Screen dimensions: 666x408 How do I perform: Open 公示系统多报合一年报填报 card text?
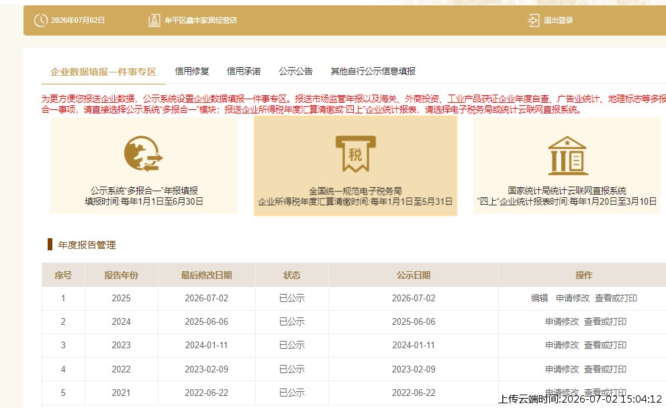point(144,191)
